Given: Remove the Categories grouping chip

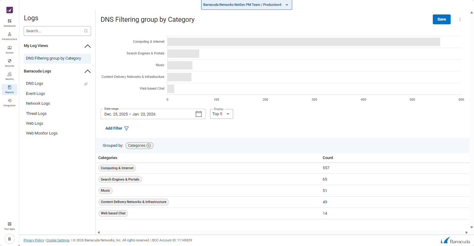Looking at the screenshot, I should tap(149, 146).
